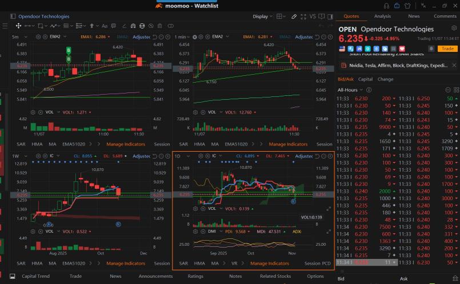Toggle the right side panel

pyautogui.click(x=330, y=17)
